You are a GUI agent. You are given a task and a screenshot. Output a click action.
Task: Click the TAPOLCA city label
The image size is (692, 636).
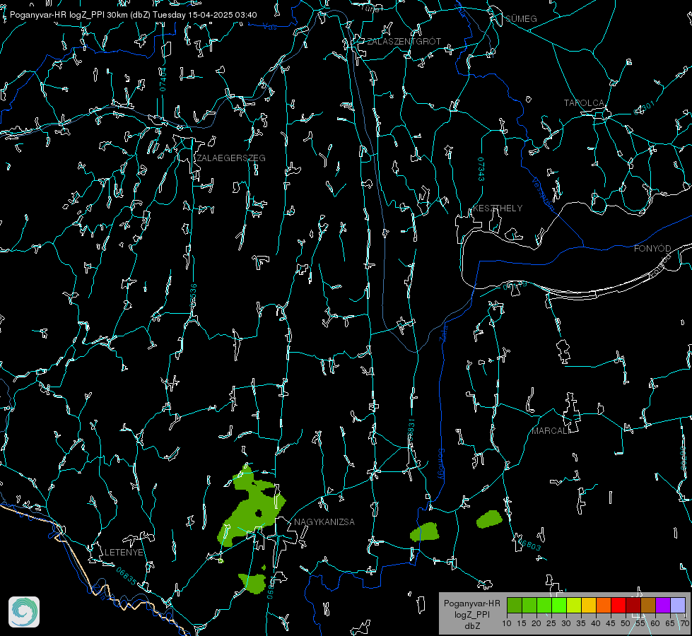coord(585,103)
